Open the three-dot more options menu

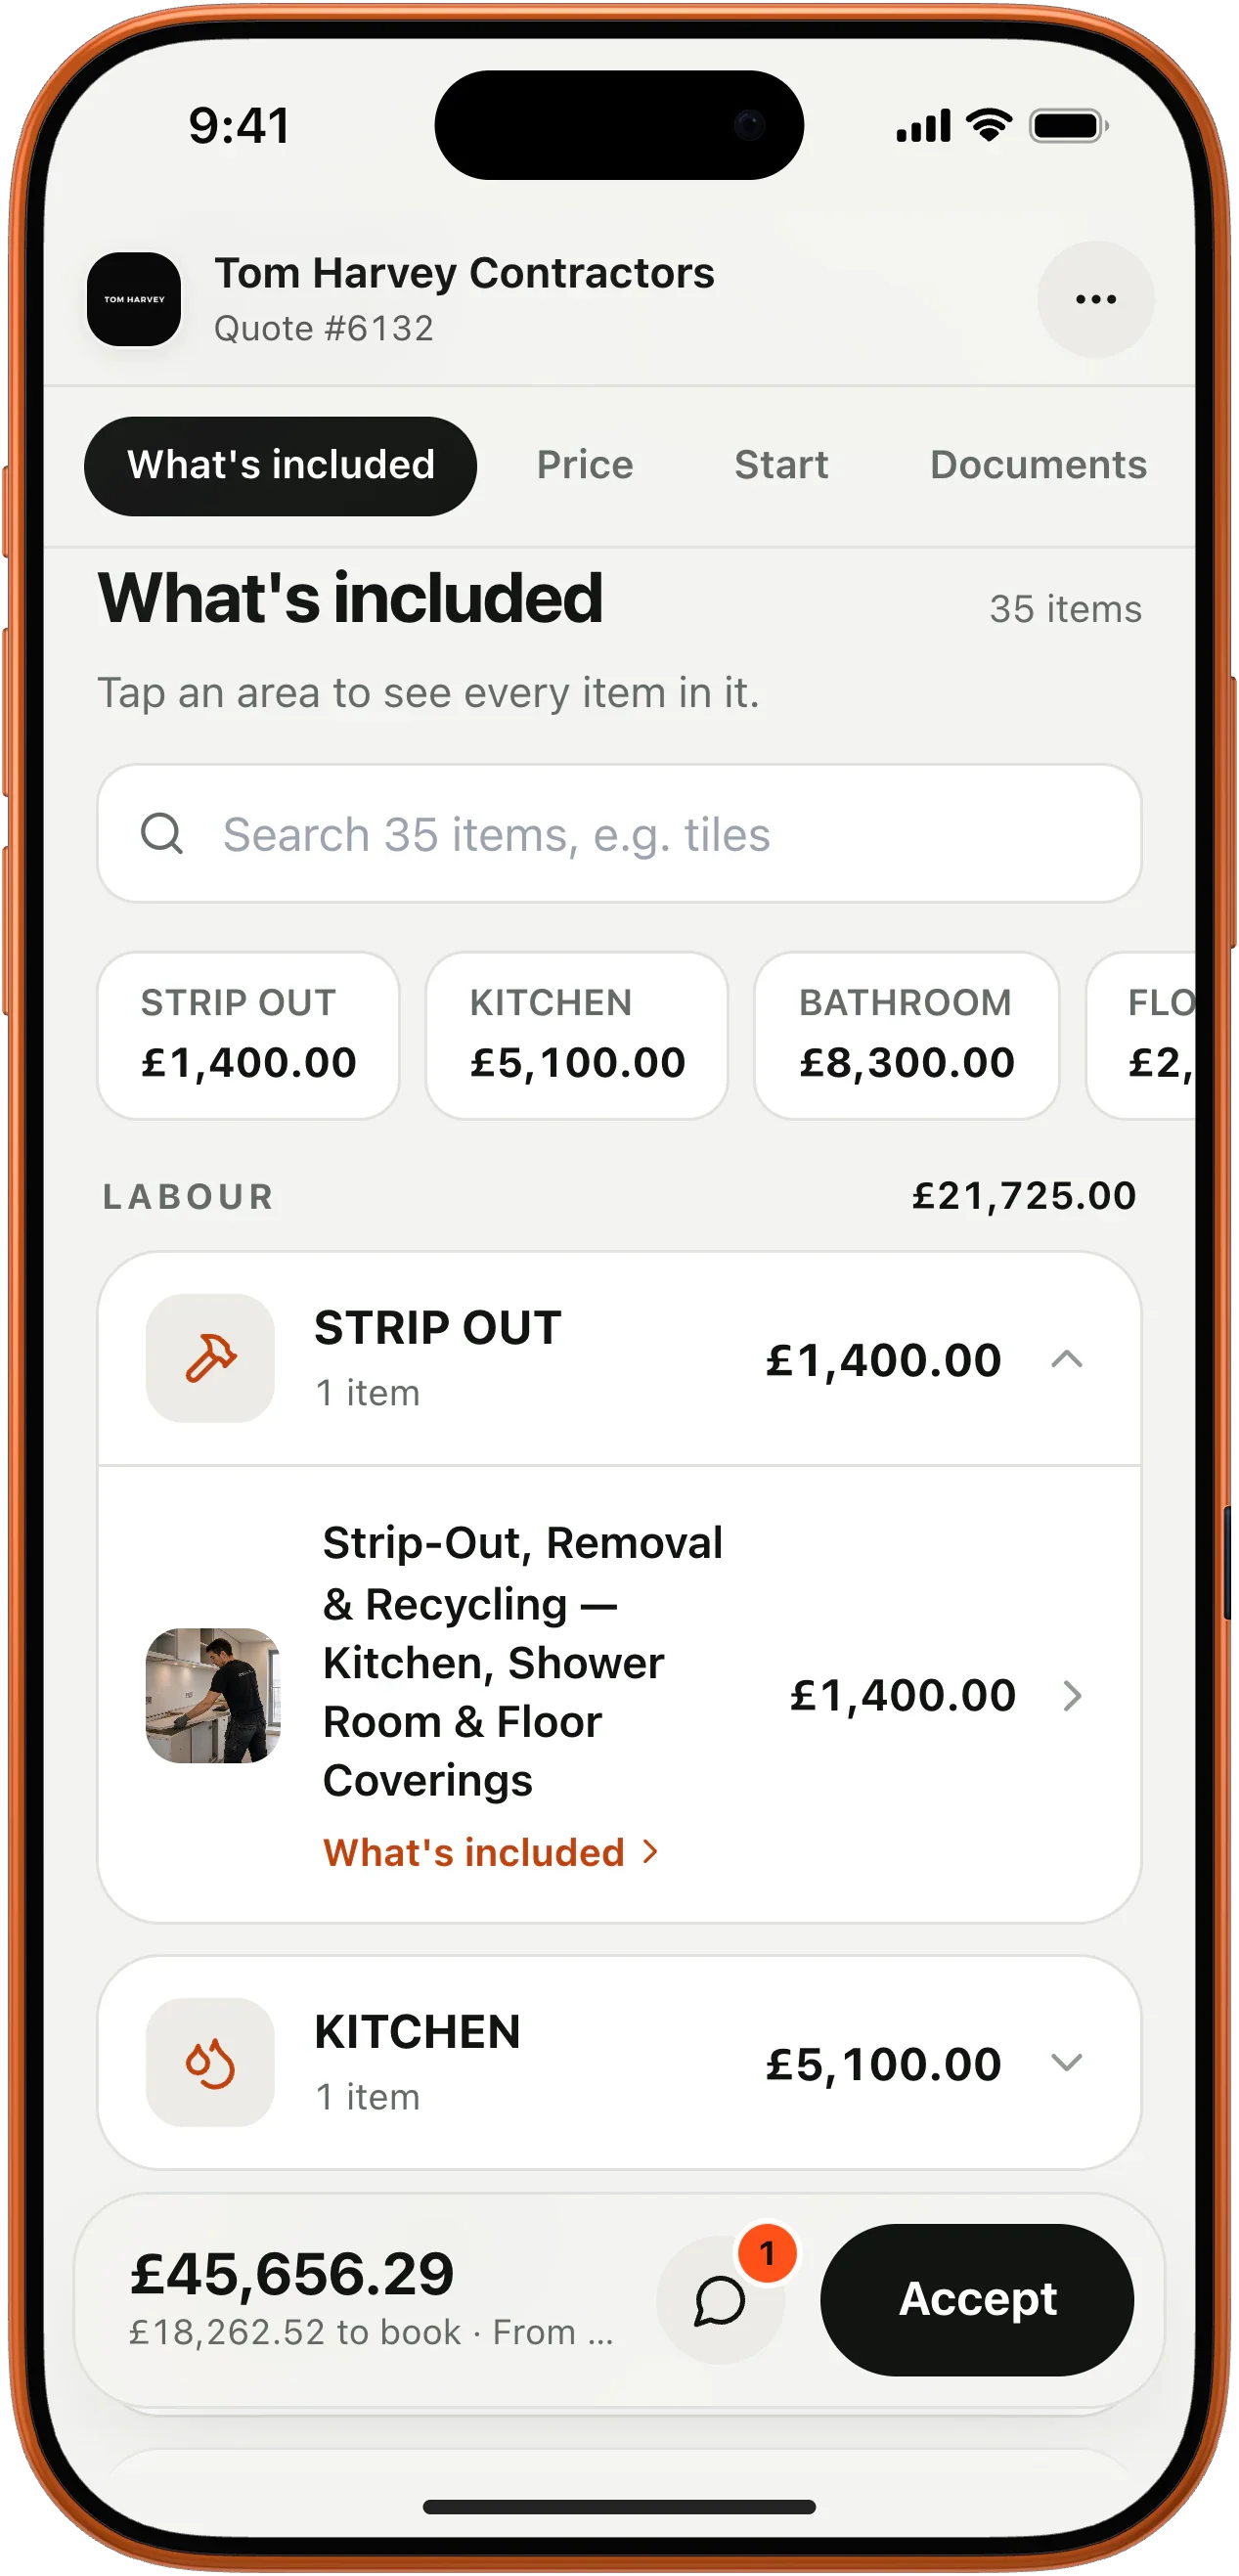tap(1095, 299)
